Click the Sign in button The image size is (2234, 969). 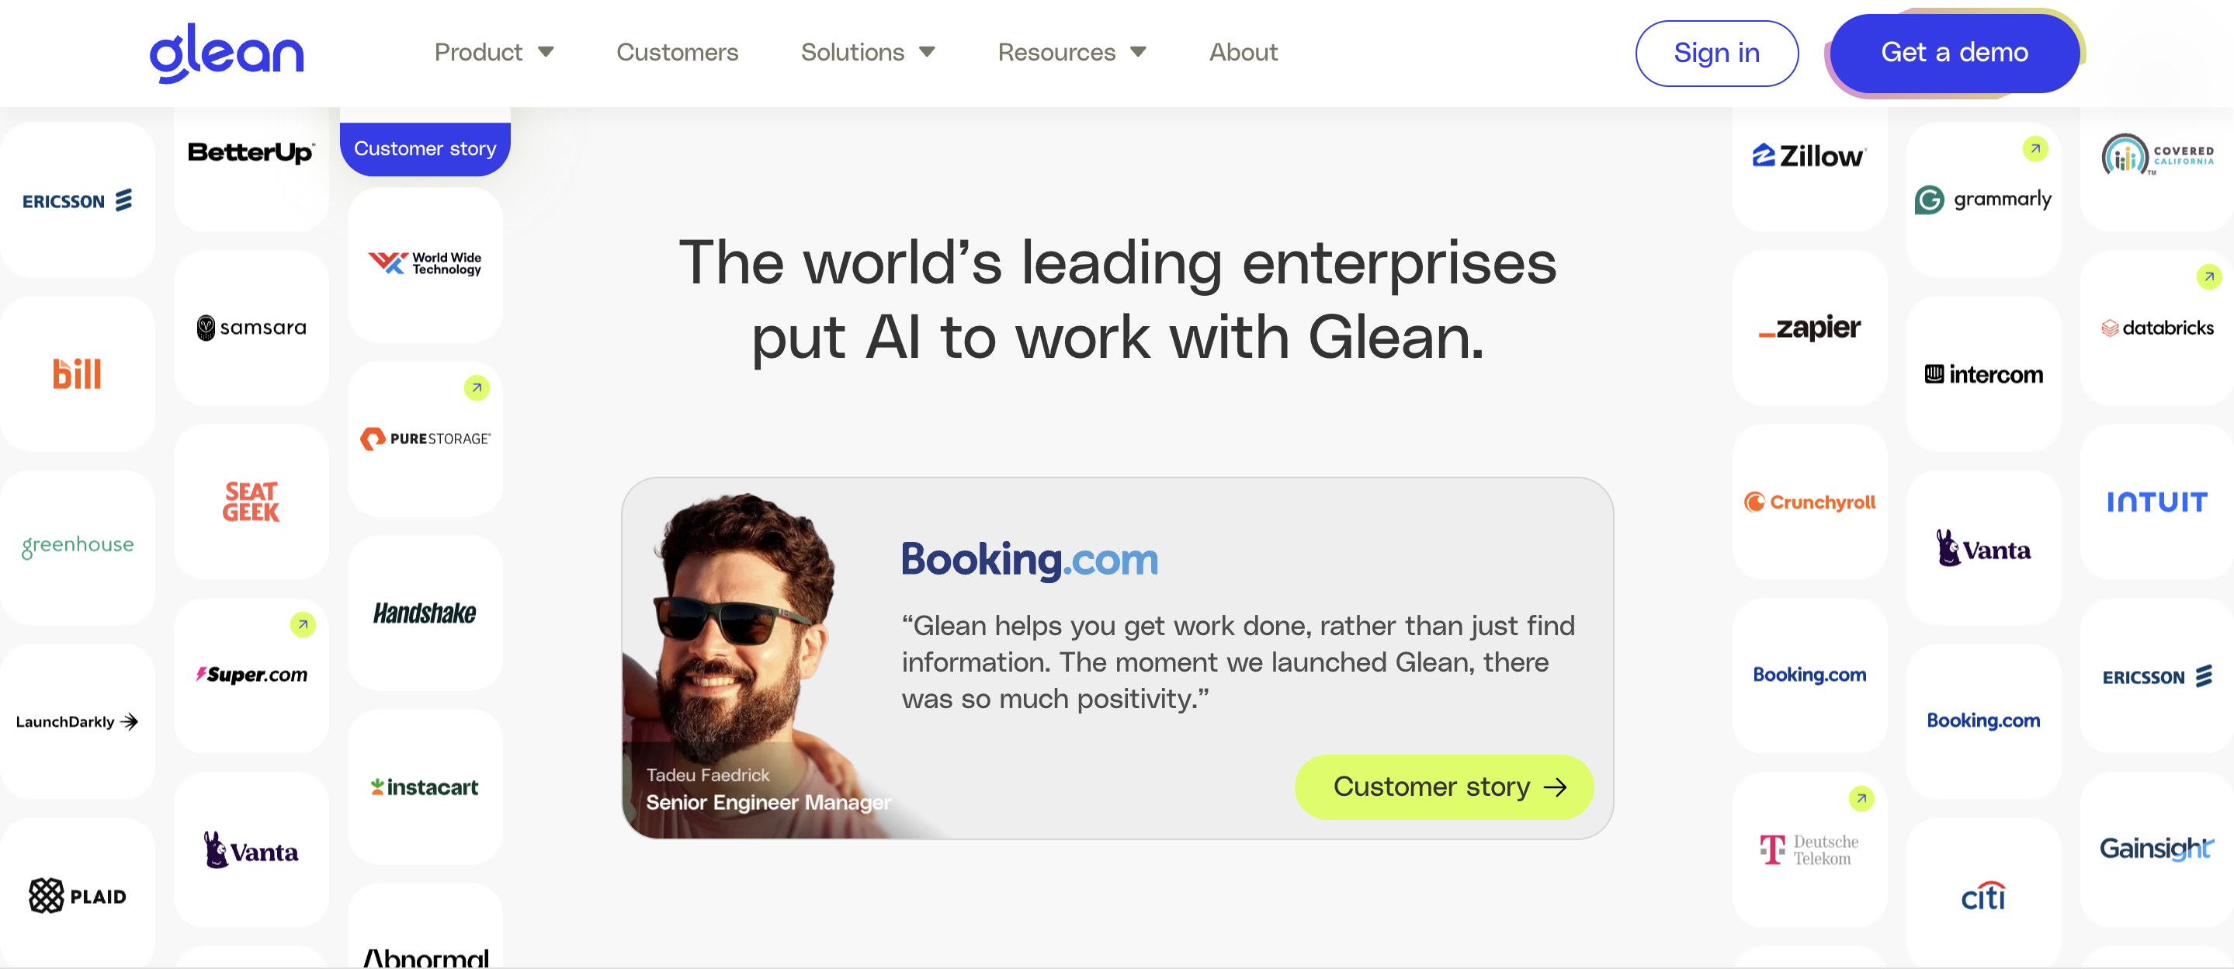click(1716, 53)
